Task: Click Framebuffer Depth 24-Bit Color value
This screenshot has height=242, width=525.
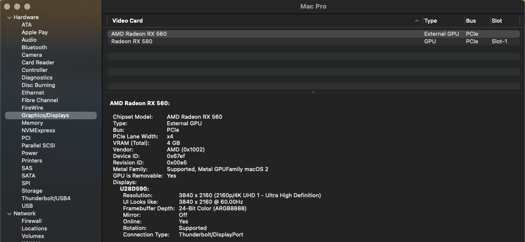Action: (213, 209)
